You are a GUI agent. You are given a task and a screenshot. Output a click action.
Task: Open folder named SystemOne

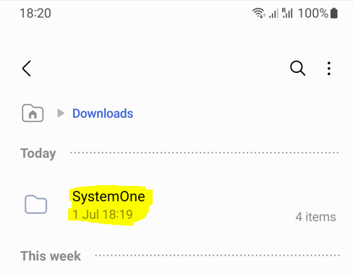(x=109, y=196)
